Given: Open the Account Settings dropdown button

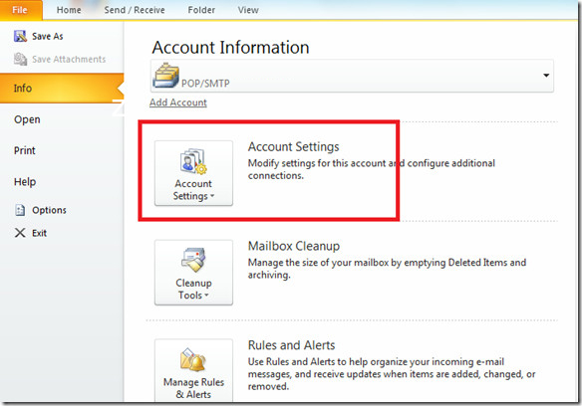Looking at the screenshot, I should click(x=193, y=173).
